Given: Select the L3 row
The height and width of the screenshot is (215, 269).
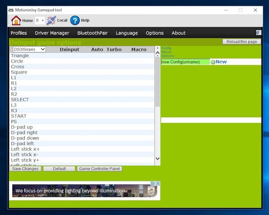Looking at the screenshot, I should coord(82,105).
